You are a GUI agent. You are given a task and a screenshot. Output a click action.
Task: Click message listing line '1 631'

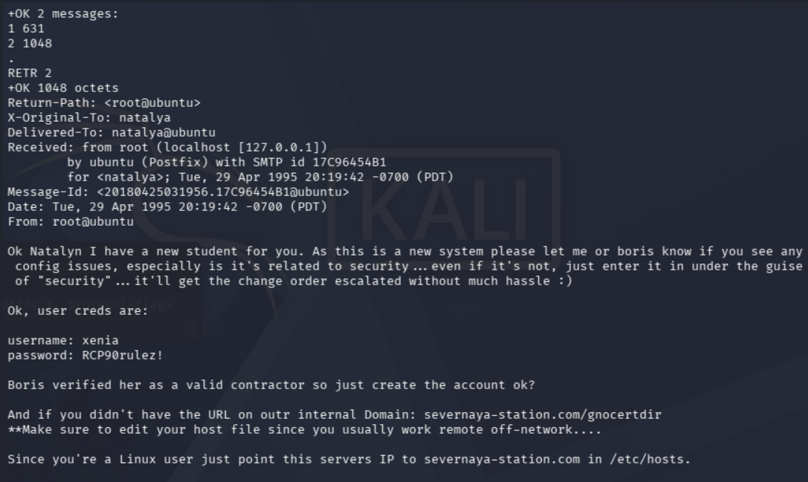pos(26,29)
